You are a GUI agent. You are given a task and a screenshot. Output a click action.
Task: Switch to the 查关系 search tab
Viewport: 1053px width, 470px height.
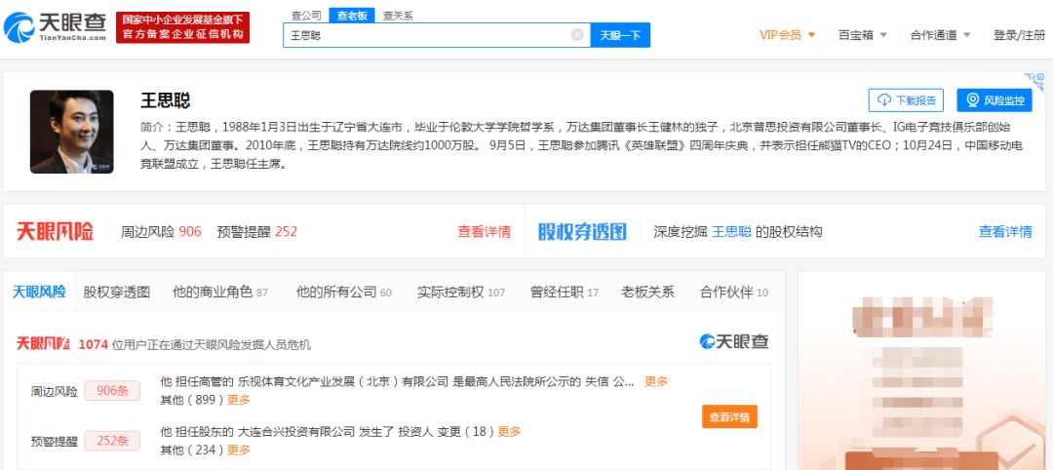tap(398, 16)
